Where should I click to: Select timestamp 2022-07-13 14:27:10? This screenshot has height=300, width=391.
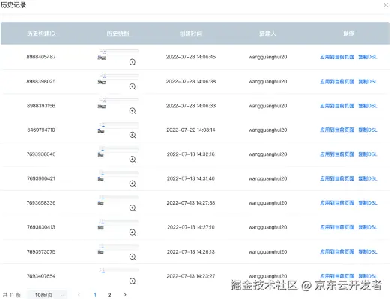click(x=191, y=227)
